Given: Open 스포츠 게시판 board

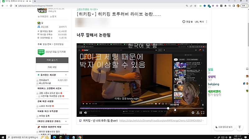Looking at the screenshot, I should click(x=45, y=106).
